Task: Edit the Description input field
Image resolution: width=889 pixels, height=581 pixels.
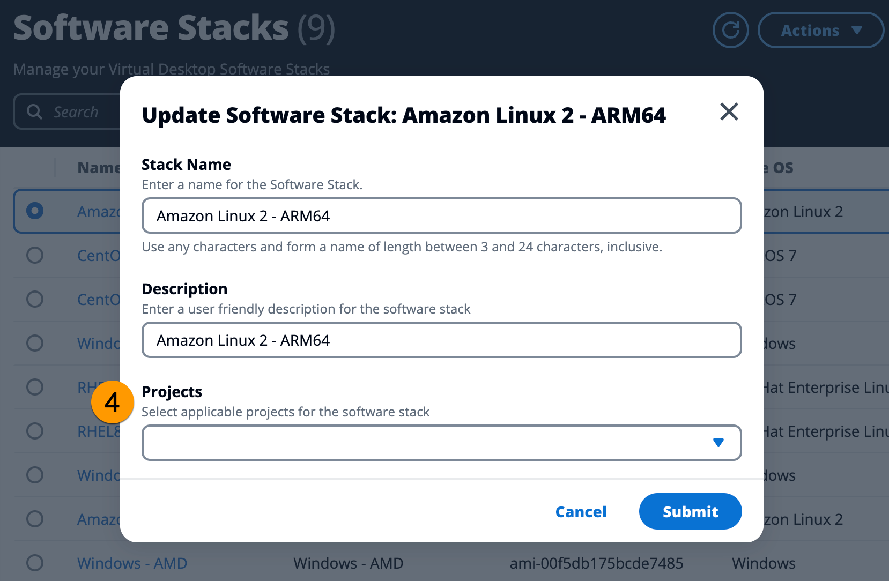Action: (441, 340)
